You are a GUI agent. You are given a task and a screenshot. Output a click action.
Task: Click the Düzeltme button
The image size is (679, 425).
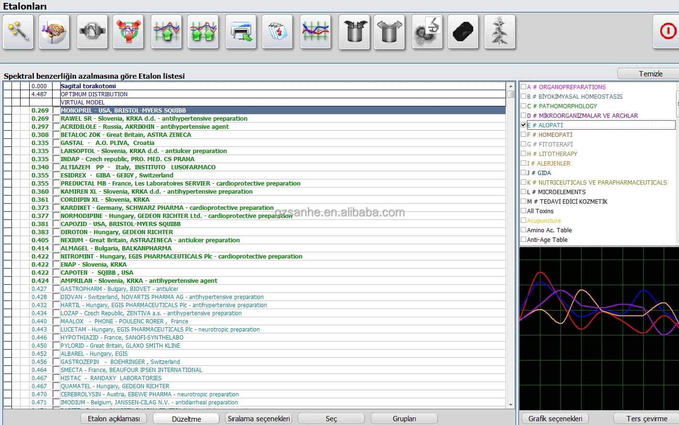(186, 418)
